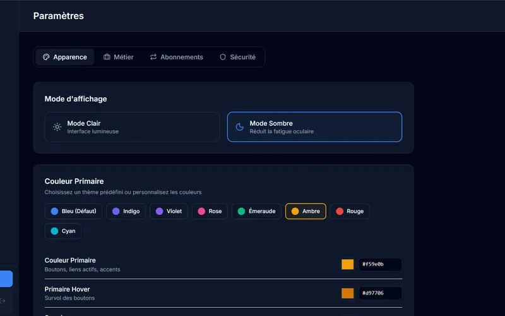Click 'Réduit la fatigue oculaire' subtitle
The height and width of the screenshot is (316, 505).
282,131
